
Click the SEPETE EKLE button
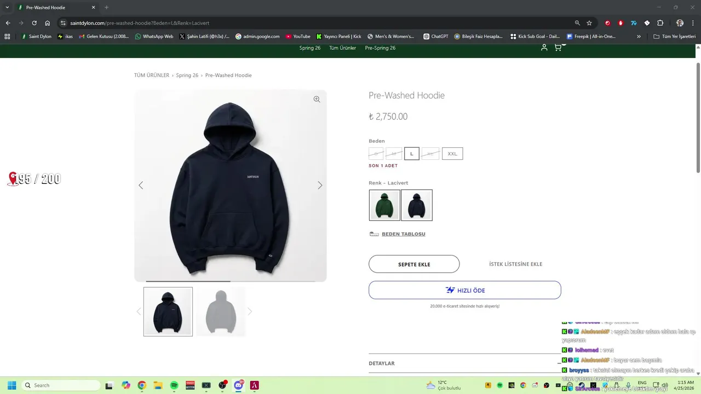coord(414,264)
